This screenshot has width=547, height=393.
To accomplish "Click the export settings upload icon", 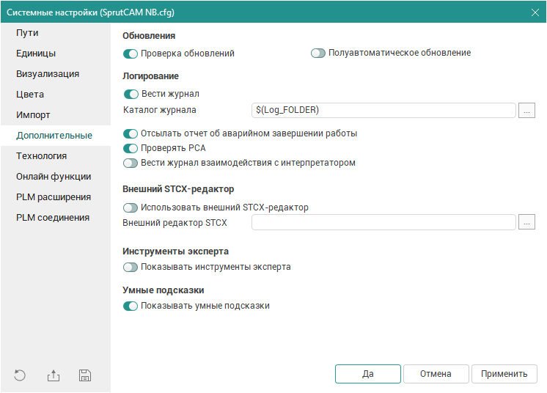I will tap(54, 375).
